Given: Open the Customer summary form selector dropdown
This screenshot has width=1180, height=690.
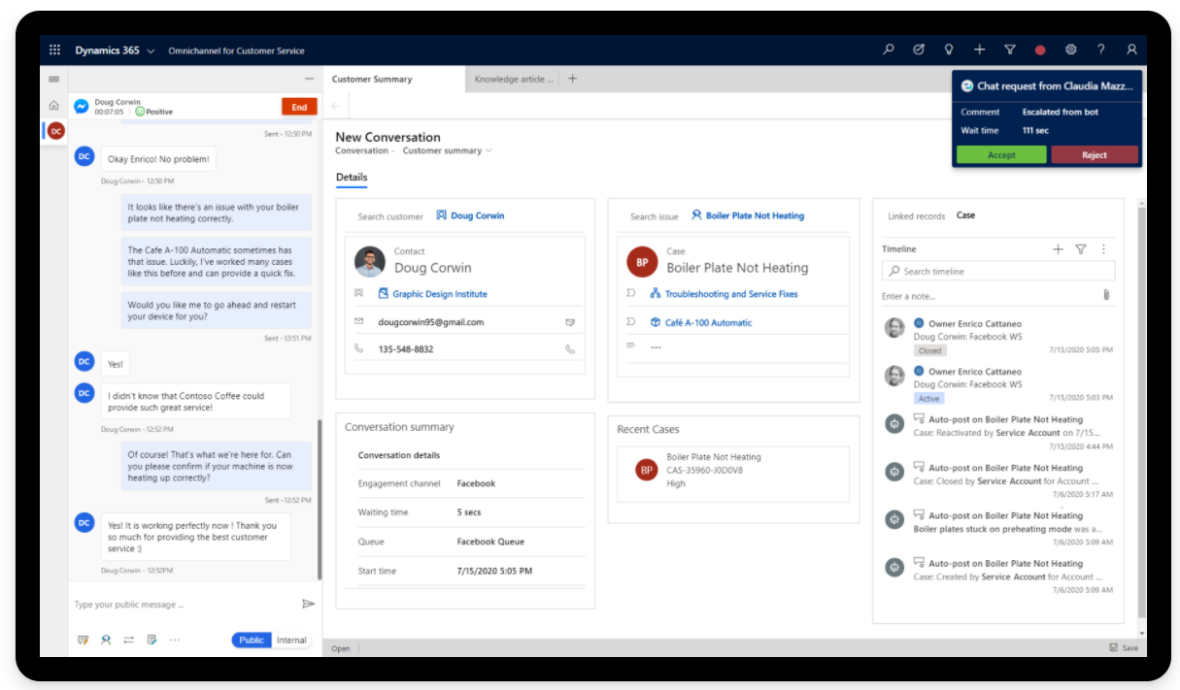Looking at the screenshot, I should click(x=448, y=151).
